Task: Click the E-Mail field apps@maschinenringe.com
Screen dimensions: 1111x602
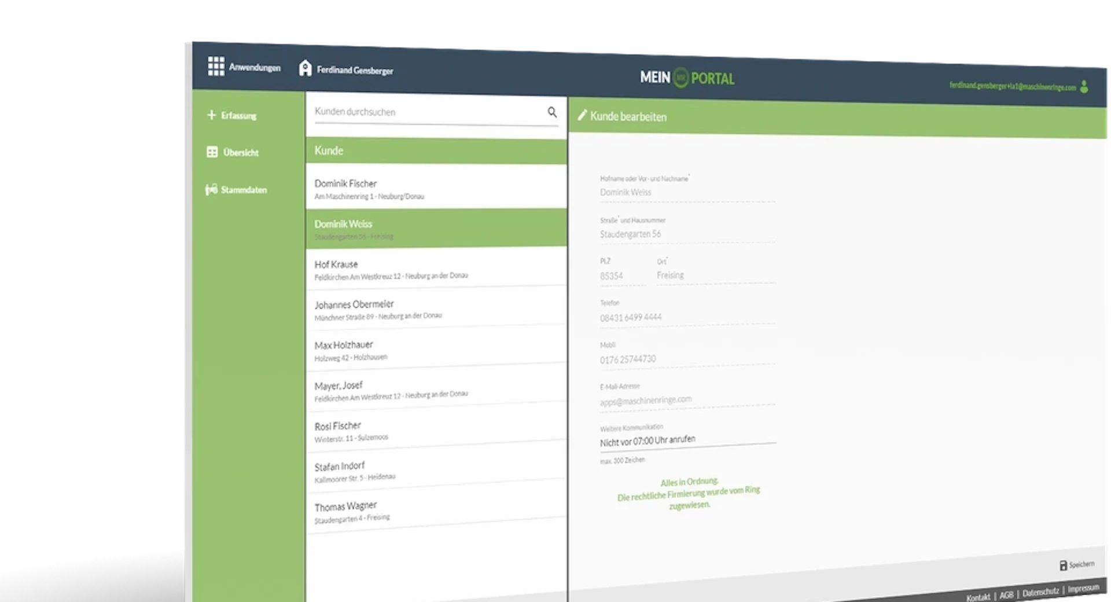Action: coord(687,400)
